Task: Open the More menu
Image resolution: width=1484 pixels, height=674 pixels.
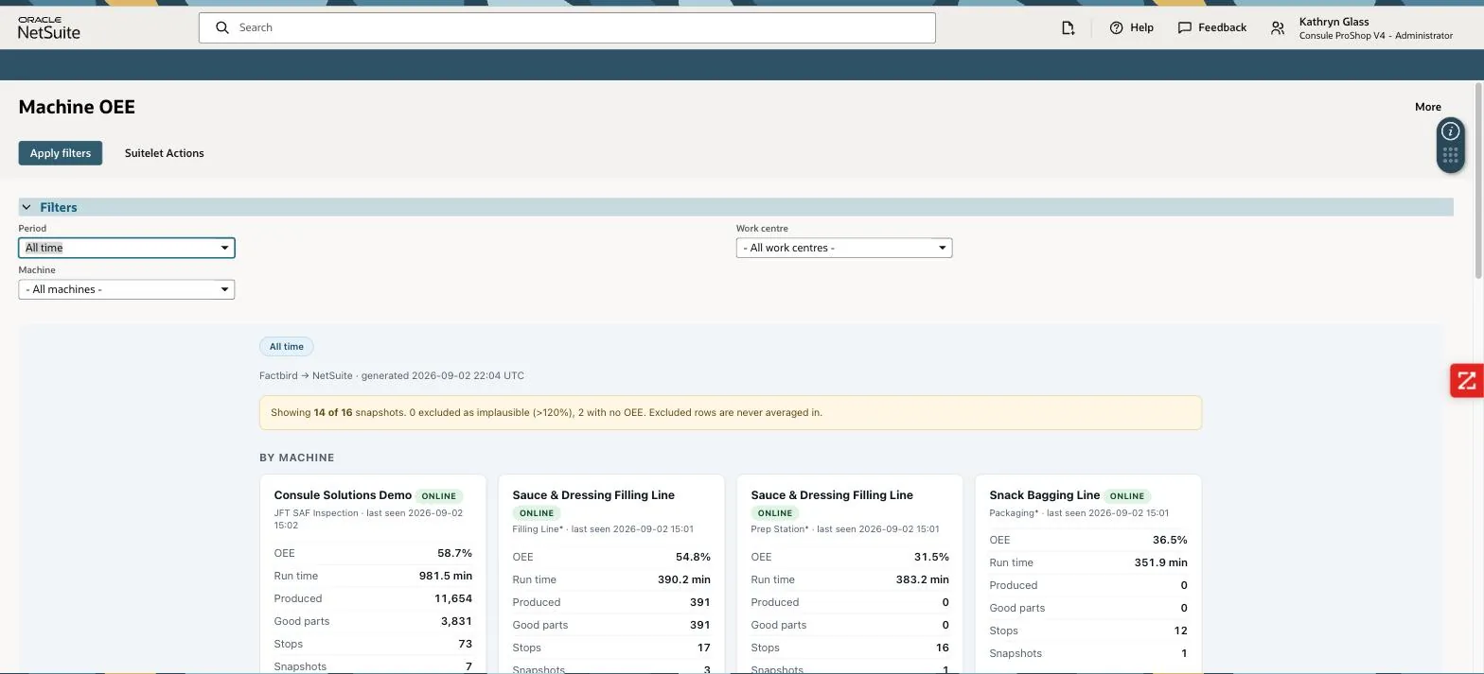Action: pyautogui.click(x=1428, y=107)
